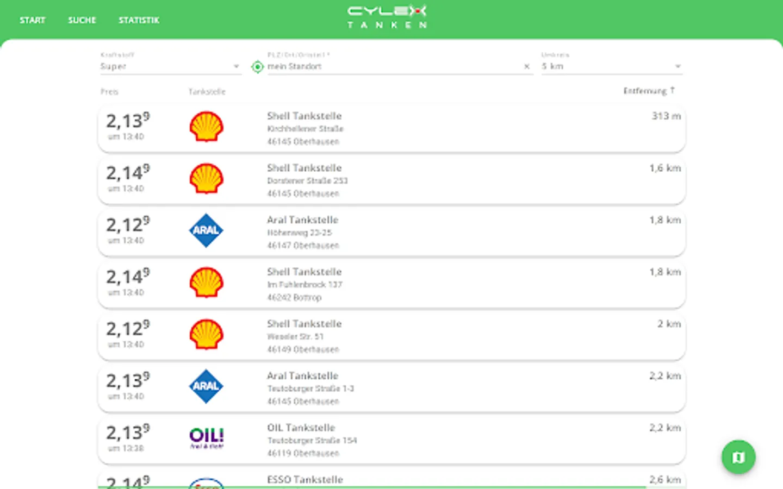Open Shell Tankstelle at Kirchhellener Straße
Screen dimensions: 783x489
pos(304,116)
